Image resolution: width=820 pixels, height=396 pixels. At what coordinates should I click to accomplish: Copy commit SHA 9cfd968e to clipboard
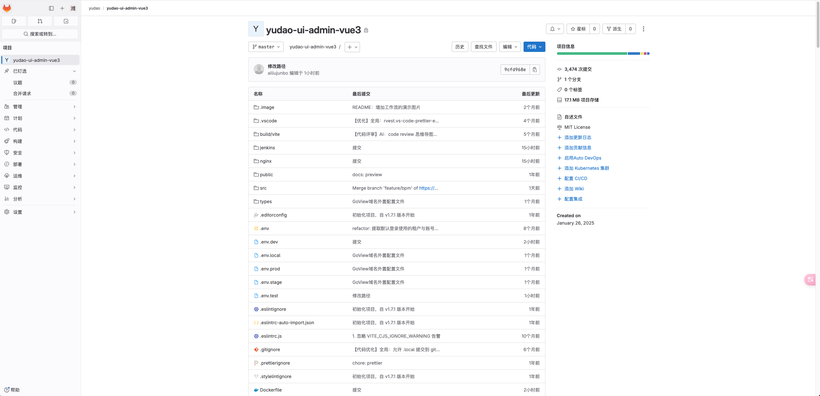(x=535, y=70)
